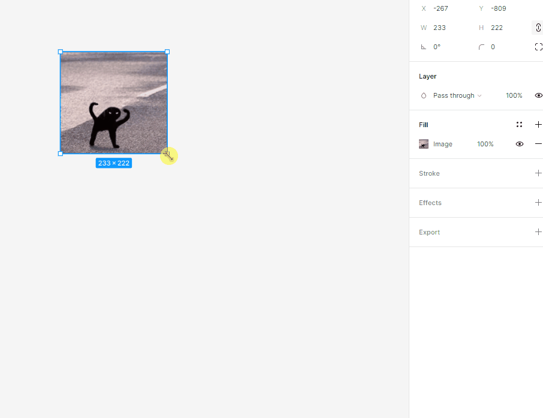Viewport: 543px width, 418px height.
Task: Add an Export setting with plus
Action: coord(538,232)
